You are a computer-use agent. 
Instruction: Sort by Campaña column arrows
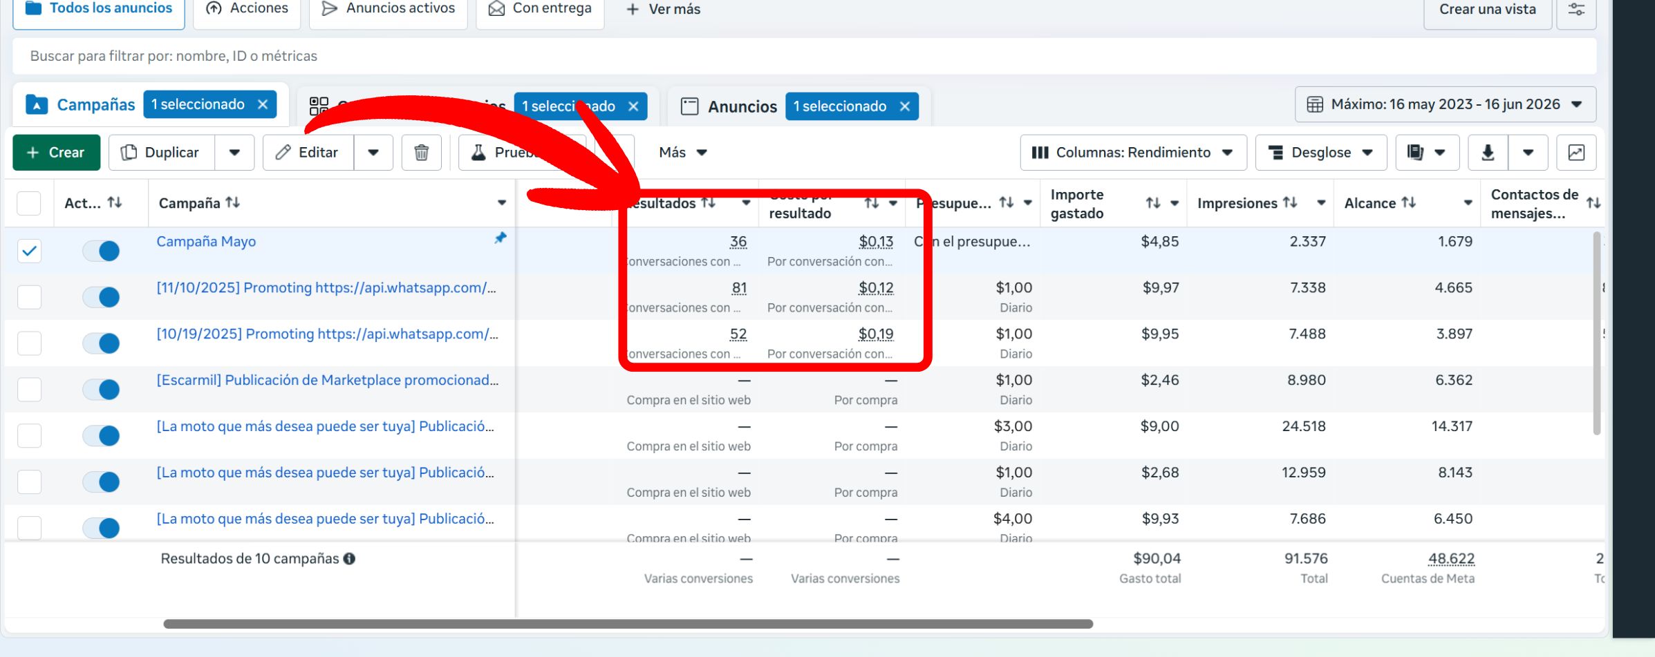pyautogui.click(x=233, y=202)
